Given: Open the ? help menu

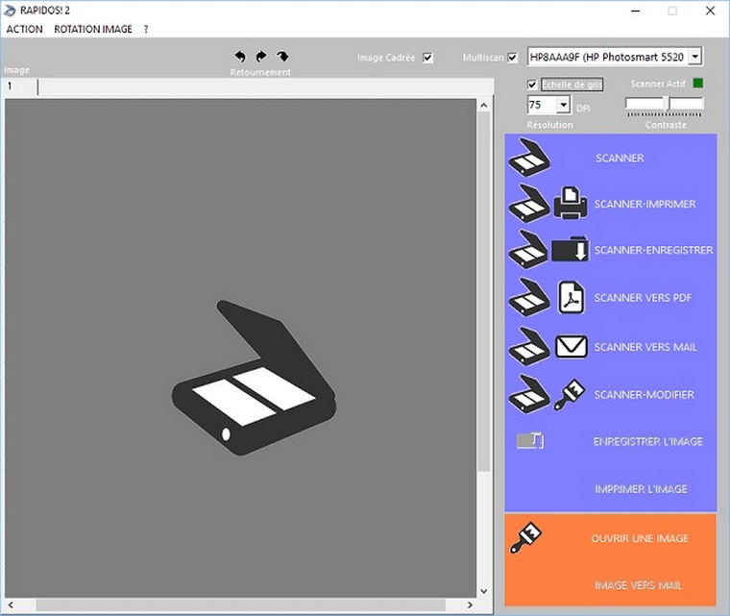Looking at the screenshot, I should (x=146, y=29).
